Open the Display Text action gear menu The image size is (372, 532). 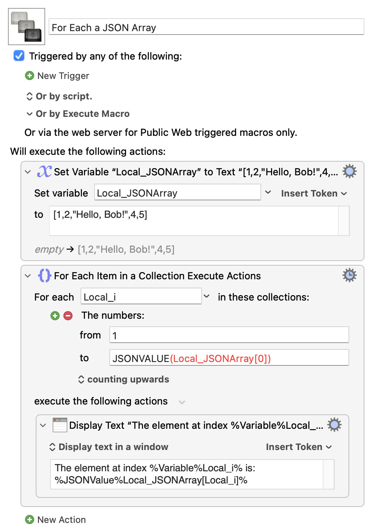[x=334, y=425]
